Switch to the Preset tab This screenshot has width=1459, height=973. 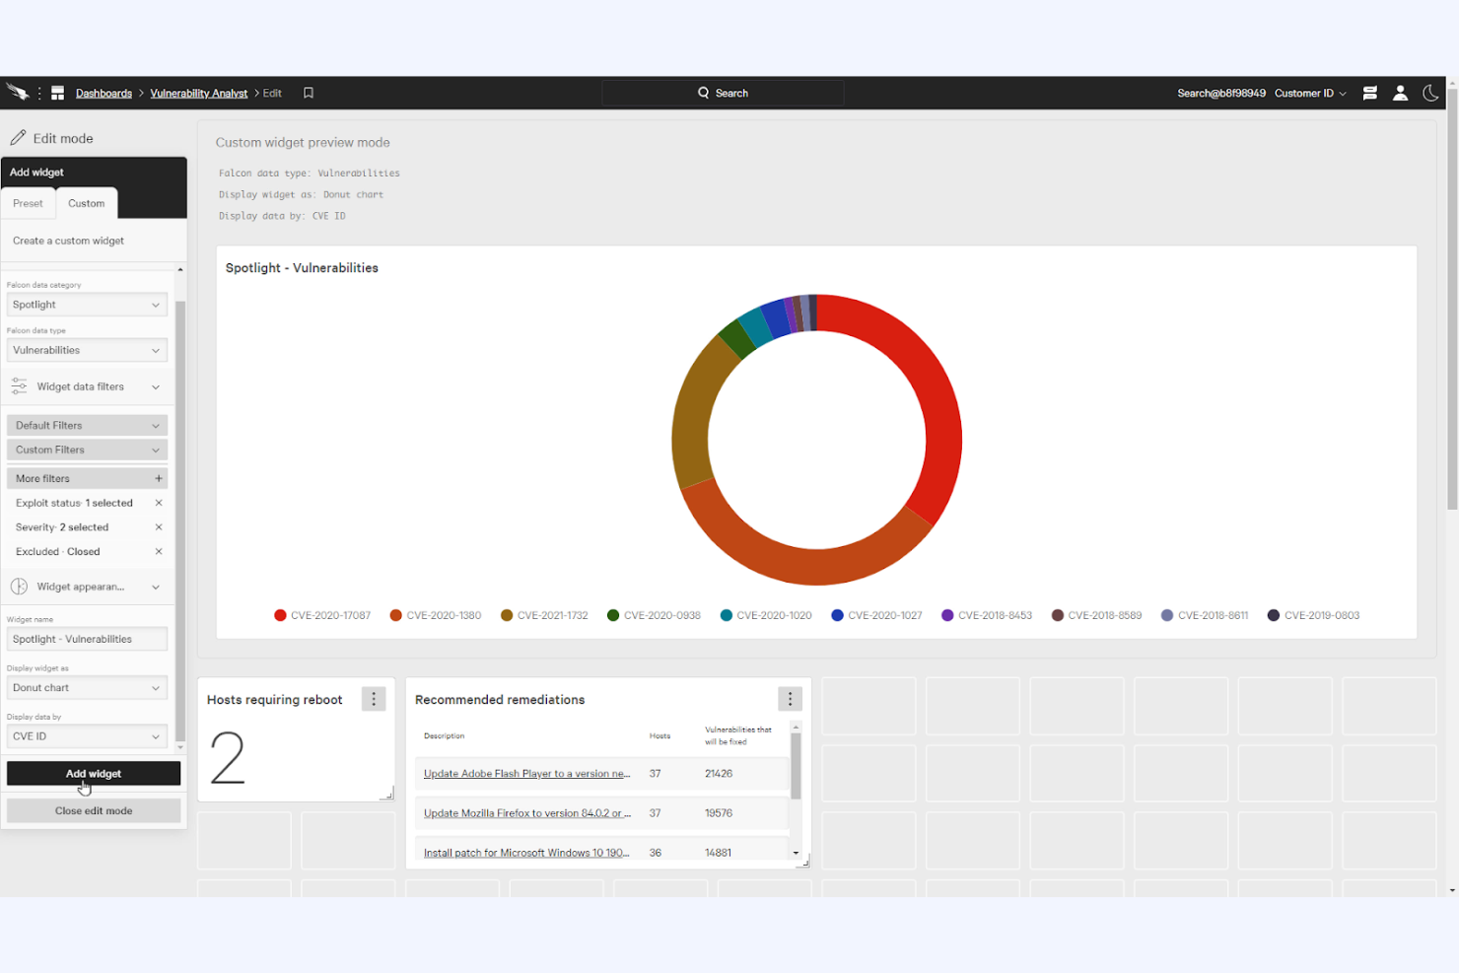coord(29,203)
